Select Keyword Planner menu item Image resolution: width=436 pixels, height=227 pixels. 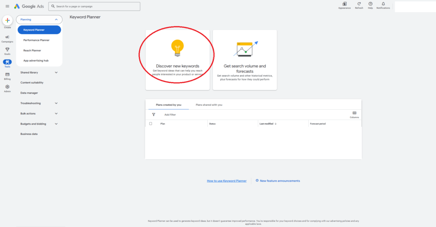(x=39, y=30)
